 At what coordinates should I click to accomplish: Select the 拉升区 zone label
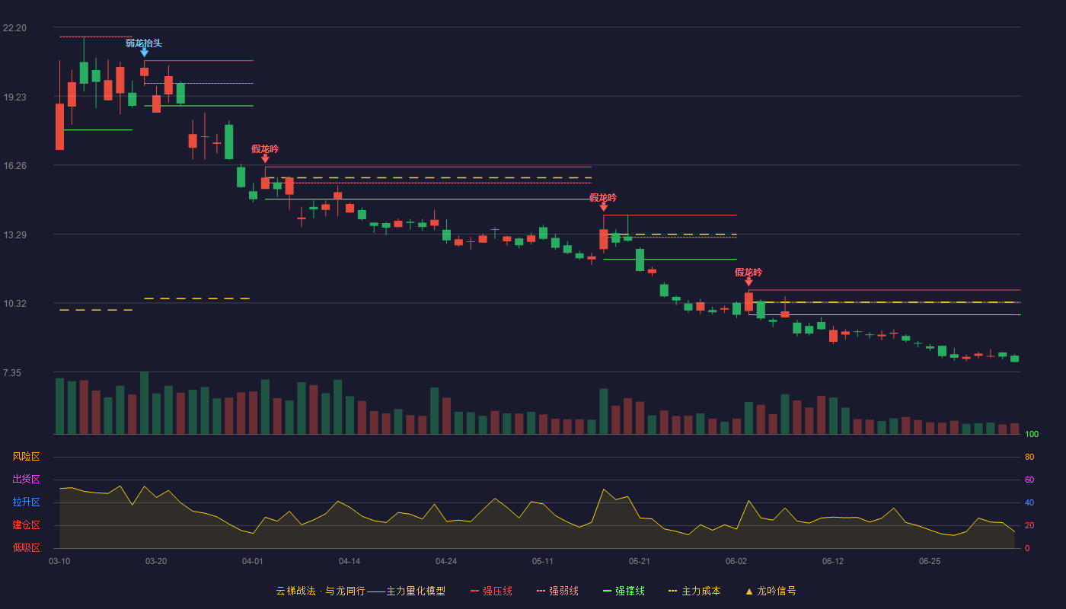click(x=26, y=502)
